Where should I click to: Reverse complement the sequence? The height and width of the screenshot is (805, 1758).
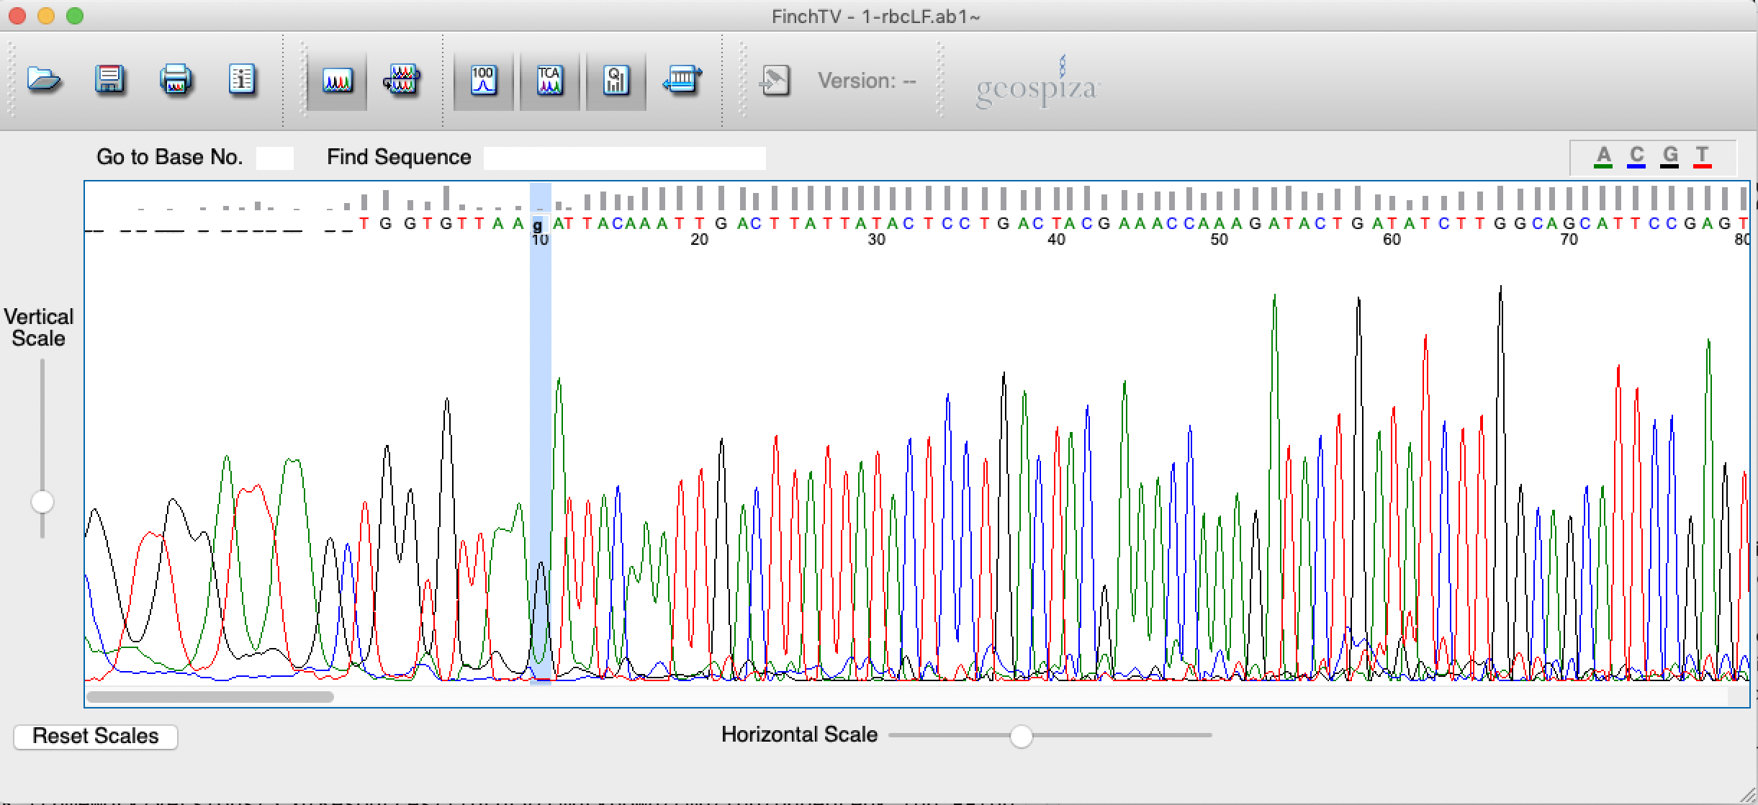tap(682, 80)
